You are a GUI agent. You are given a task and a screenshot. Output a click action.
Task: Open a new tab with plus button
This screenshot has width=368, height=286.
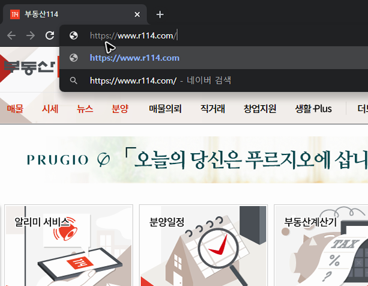[160, 14]
